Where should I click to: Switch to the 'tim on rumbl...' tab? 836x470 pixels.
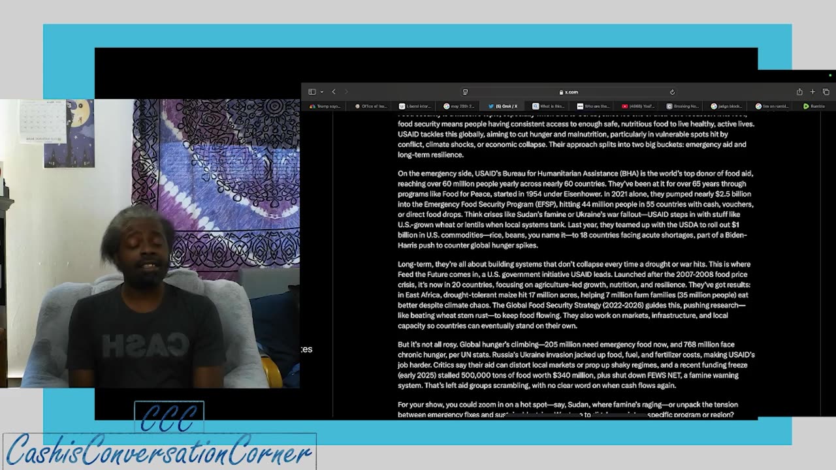(771, 106)
